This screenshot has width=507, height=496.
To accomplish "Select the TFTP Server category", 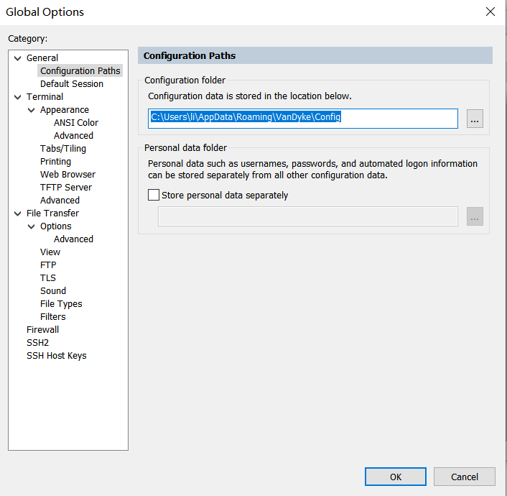I will coord(66,188).
